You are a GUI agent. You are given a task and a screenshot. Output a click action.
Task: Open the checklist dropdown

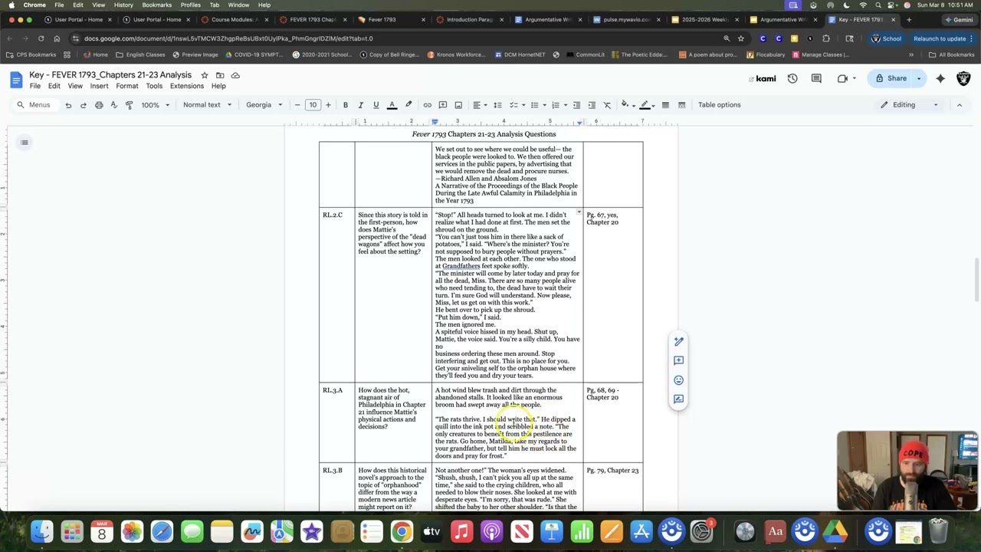tap(517, 105)
